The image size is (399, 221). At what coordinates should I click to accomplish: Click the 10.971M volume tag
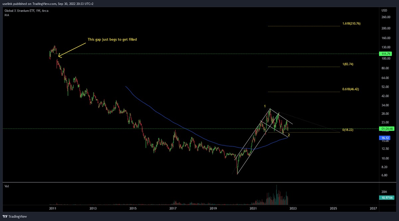386,198
